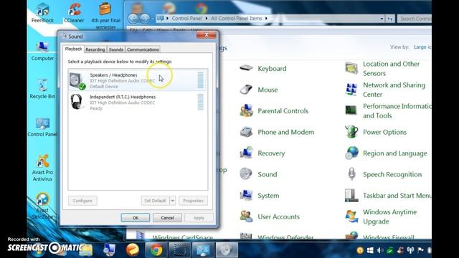Open Network and Sharing Center icon
459x258 pixels.
click(x=351, y=90)
